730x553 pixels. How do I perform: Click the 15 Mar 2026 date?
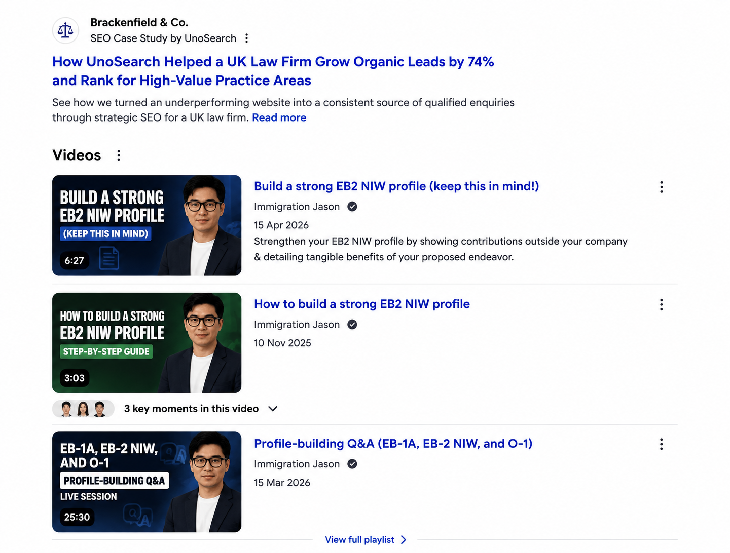[282, 483]
